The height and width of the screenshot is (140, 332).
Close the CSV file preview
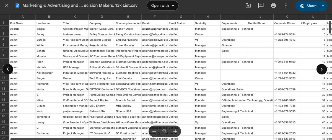pyautogui.click(x=7, y=6)
